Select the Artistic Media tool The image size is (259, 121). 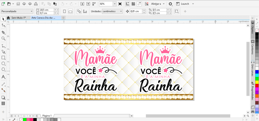click(3, 52)
